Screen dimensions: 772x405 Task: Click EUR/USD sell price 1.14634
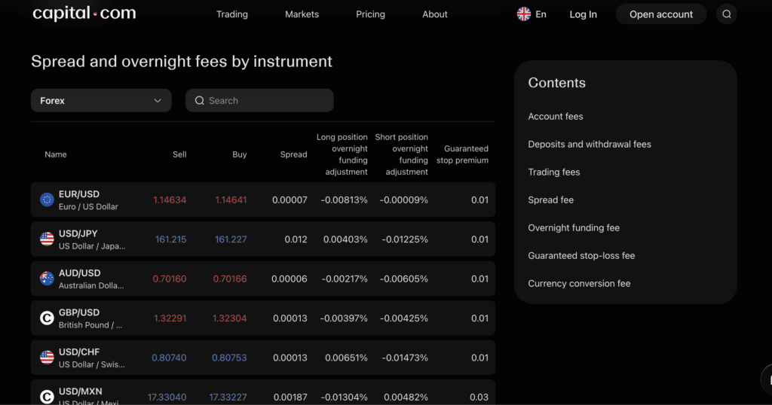pos(170,200)
